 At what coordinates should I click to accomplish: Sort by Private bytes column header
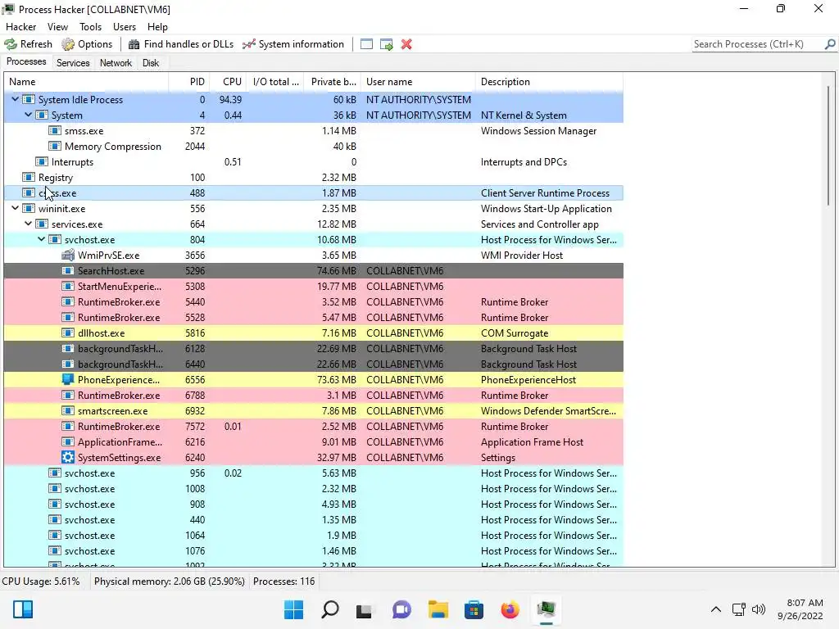pos(333,82)
